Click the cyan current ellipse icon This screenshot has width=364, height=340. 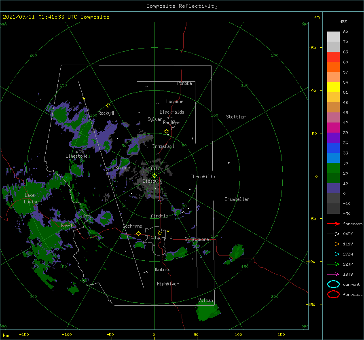point(333,284)
